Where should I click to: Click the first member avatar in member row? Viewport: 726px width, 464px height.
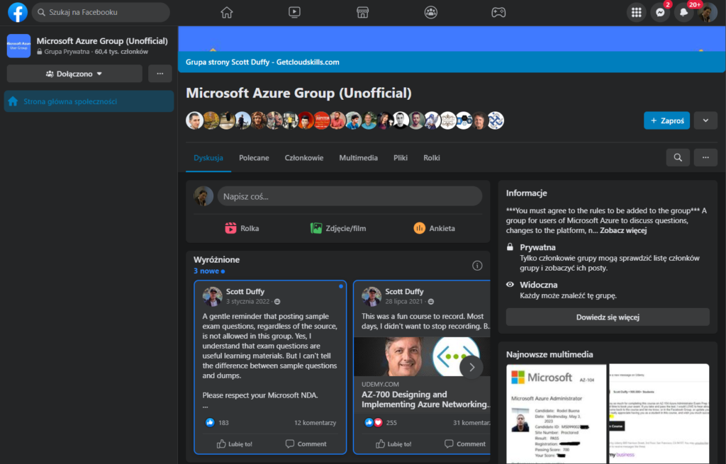tap(194, 120)
